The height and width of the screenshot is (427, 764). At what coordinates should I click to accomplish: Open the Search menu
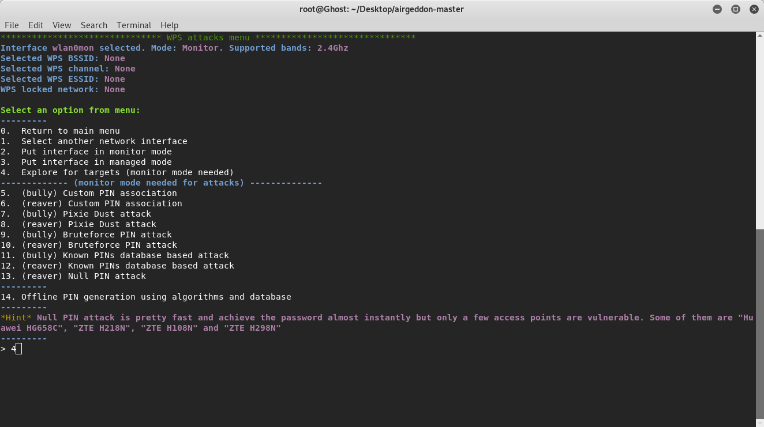click(94, 25)
